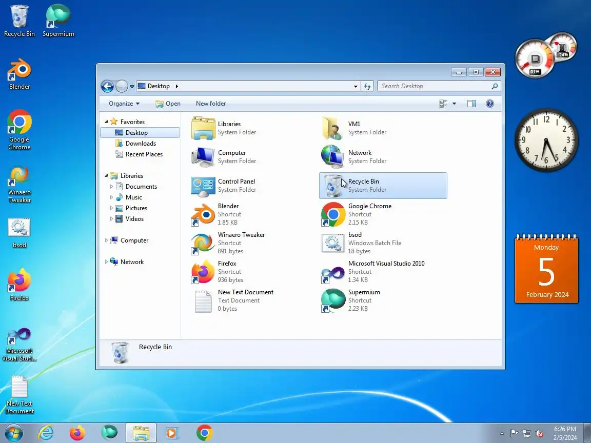Select Computer system folder in file list
Viewport: 591px width, 443px height.
tap(224, 157)
